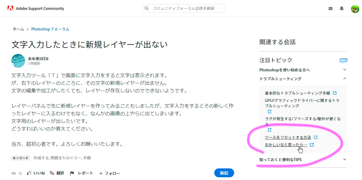Viewport: 362px width, 180px height.
Task: Click the views eye icon
Action: (x=14, y=173)
